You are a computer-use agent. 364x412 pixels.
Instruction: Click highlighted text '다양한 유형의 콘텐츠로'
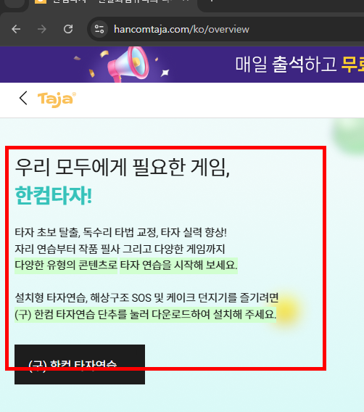click(66, 265)
